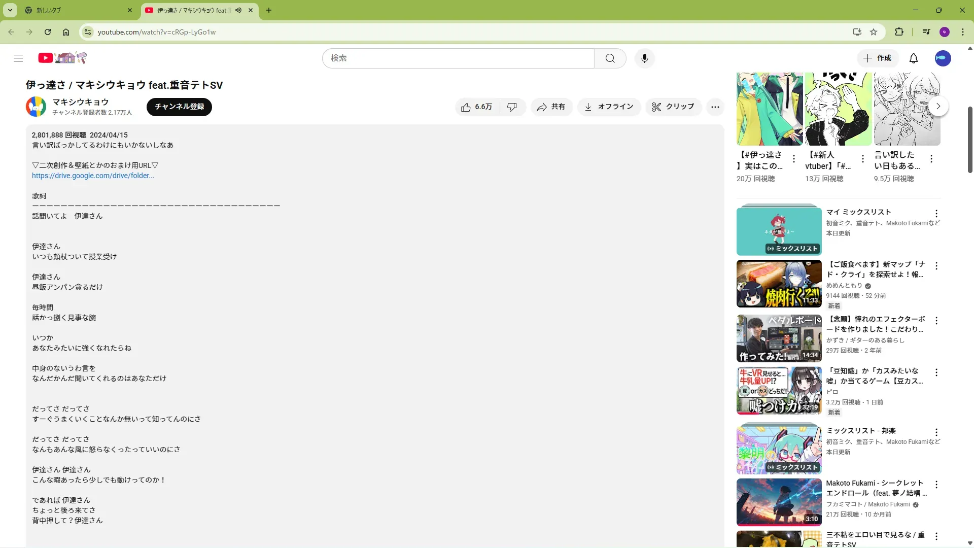Open the browser extensions puzzle icon
The image size is (974, 548).
[899, 32]
